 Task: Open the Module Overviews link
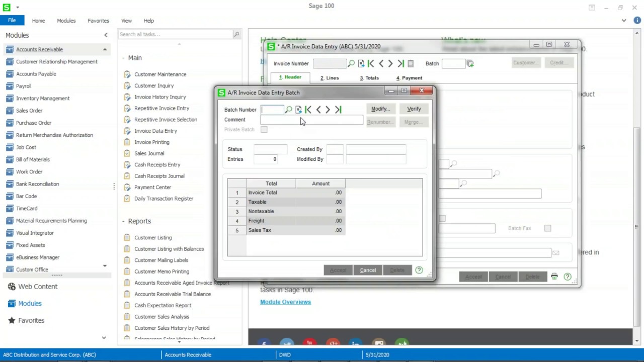point(285,302)
